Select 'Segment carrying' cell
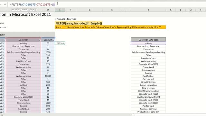Viewport: 206px width, 116px height. click(x=148, y=109)
